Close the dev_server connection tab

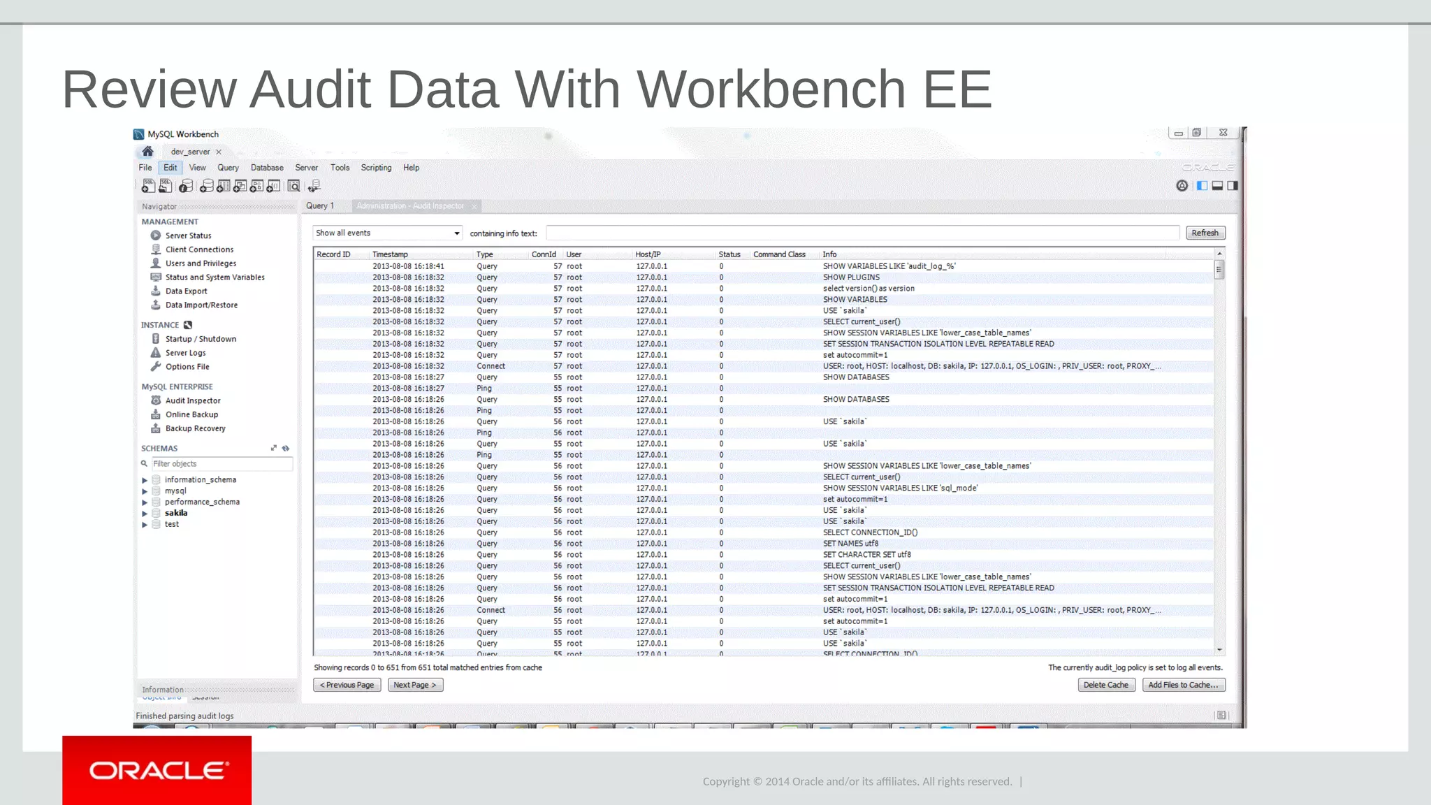219,152
